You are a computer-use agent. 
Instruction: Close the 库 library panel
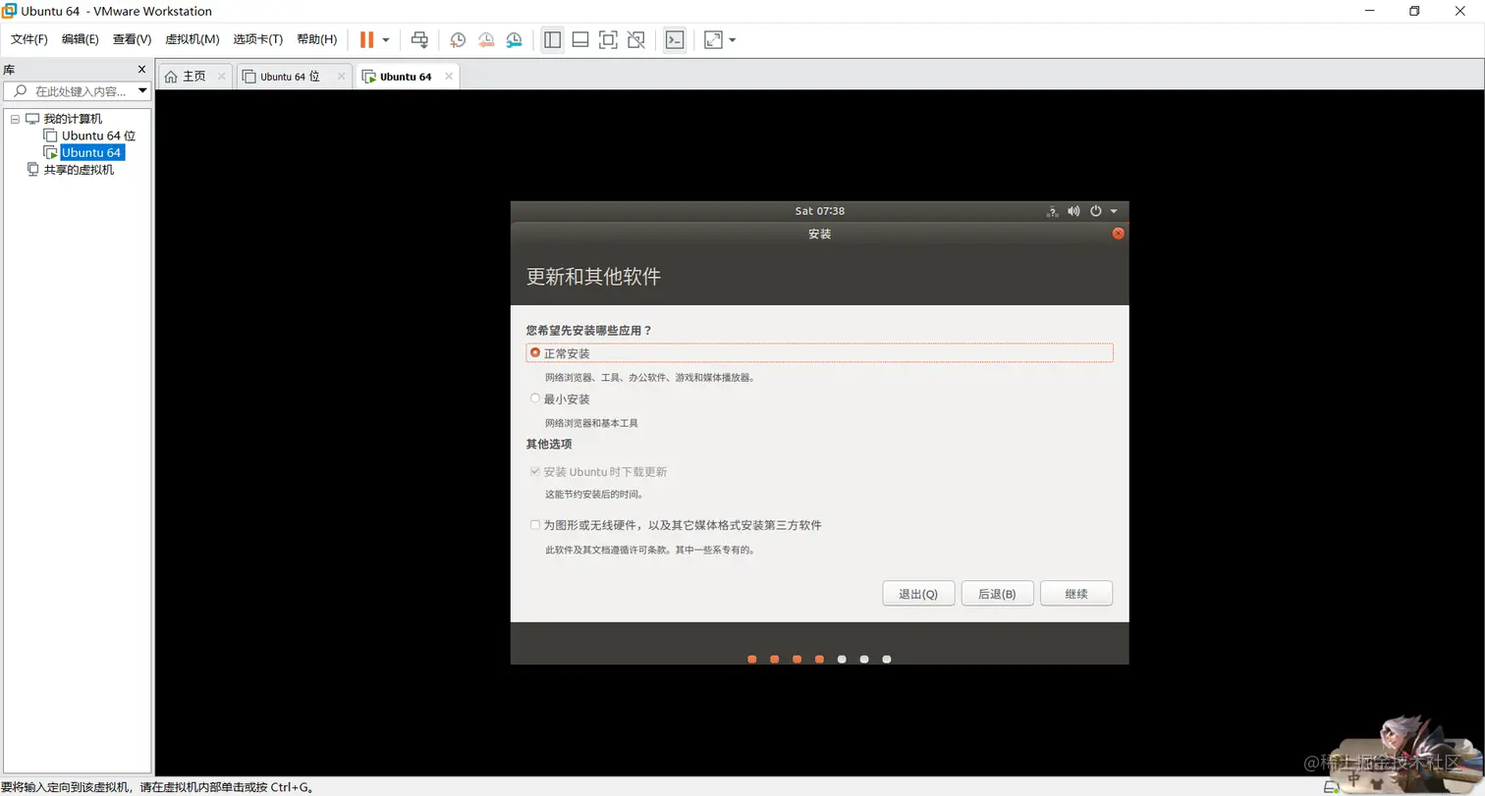pos(141,70)
